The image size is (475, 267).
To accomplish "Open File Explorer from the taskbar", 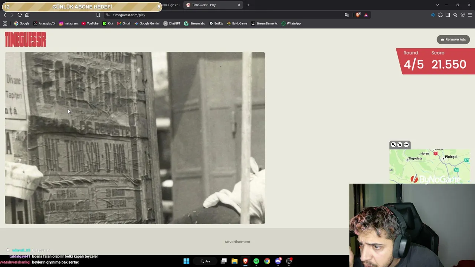I will click(x=235, y=261).
